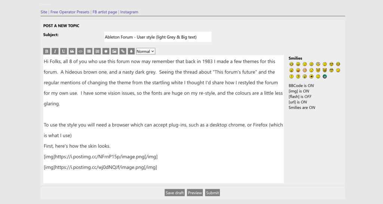Click the '[img] is ON' status text

(x=299, y=91)
